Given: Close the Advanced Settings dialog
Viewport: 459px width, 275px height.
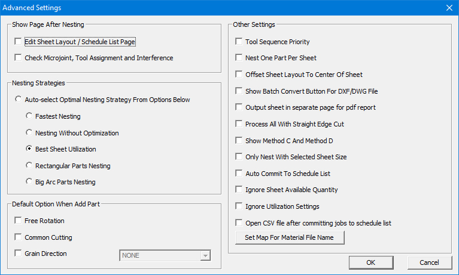Looking at the screenshot, I should 449,8.
